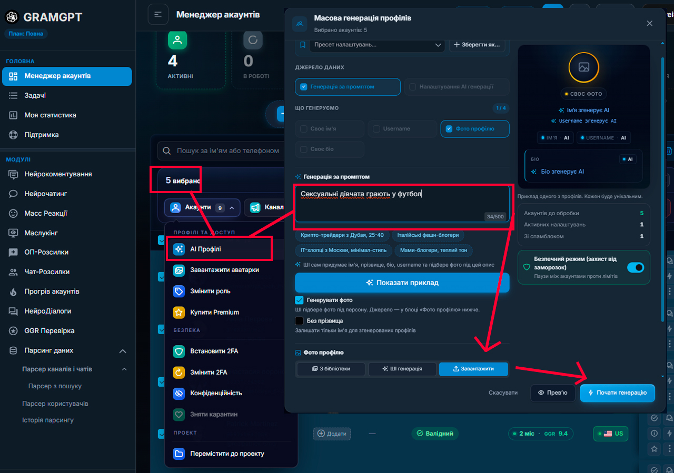Open Парсер з пошуку
The height and width of the screenshot is (473, 674).
click(x=55, y=386)
